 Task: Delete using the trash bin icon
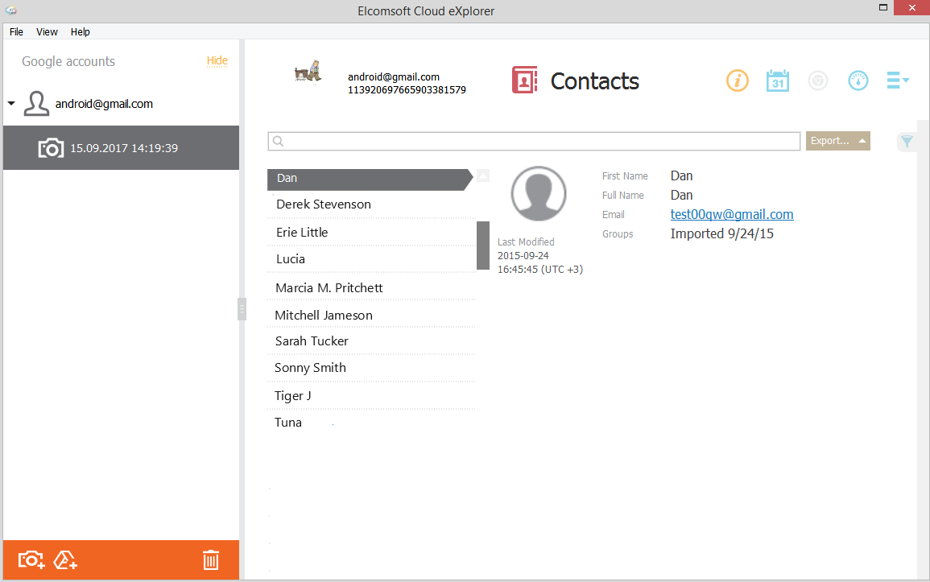tap(211, 560)
